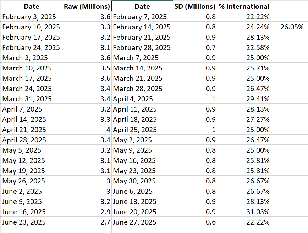
Task: Click cell 'May 23, 2025'
Action: [142, 170]
